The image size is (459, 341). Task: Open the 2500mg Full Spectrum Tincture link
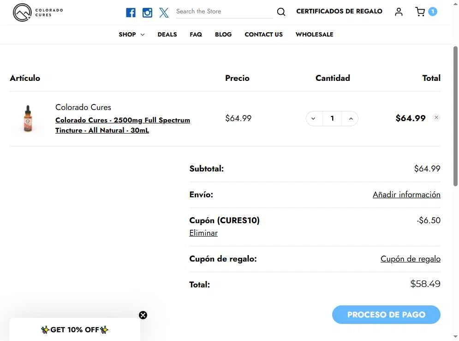123,125
